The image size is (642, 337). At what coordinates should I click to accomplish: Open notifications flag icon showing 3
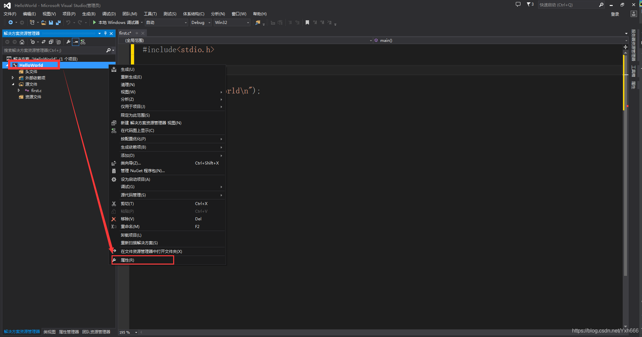click(530, 4)
